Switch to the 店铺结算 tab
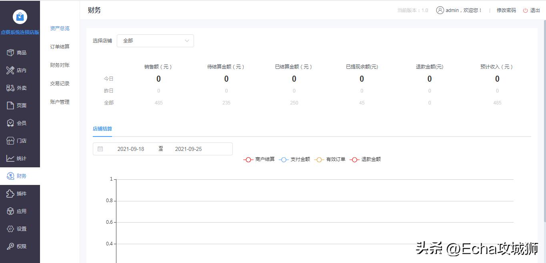Viewport: 546px width, 263px height. [x=102, y=129]
